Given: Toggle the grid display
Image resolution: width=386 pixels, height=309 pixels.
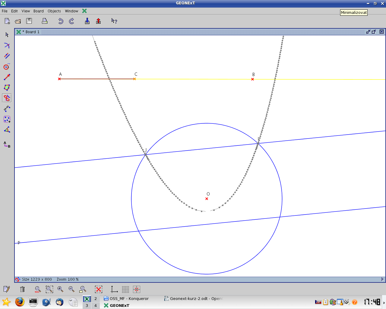Looking at the screenshot, I should (125, 289).
